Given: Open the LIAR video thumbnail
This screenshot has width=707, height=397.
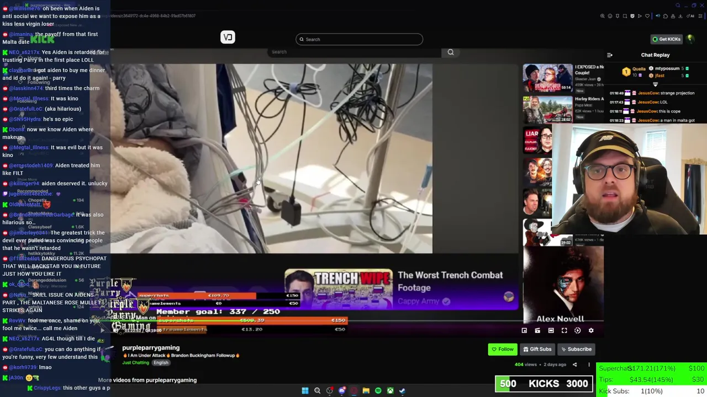Looking at the screenshot, I should click(537, 141).
